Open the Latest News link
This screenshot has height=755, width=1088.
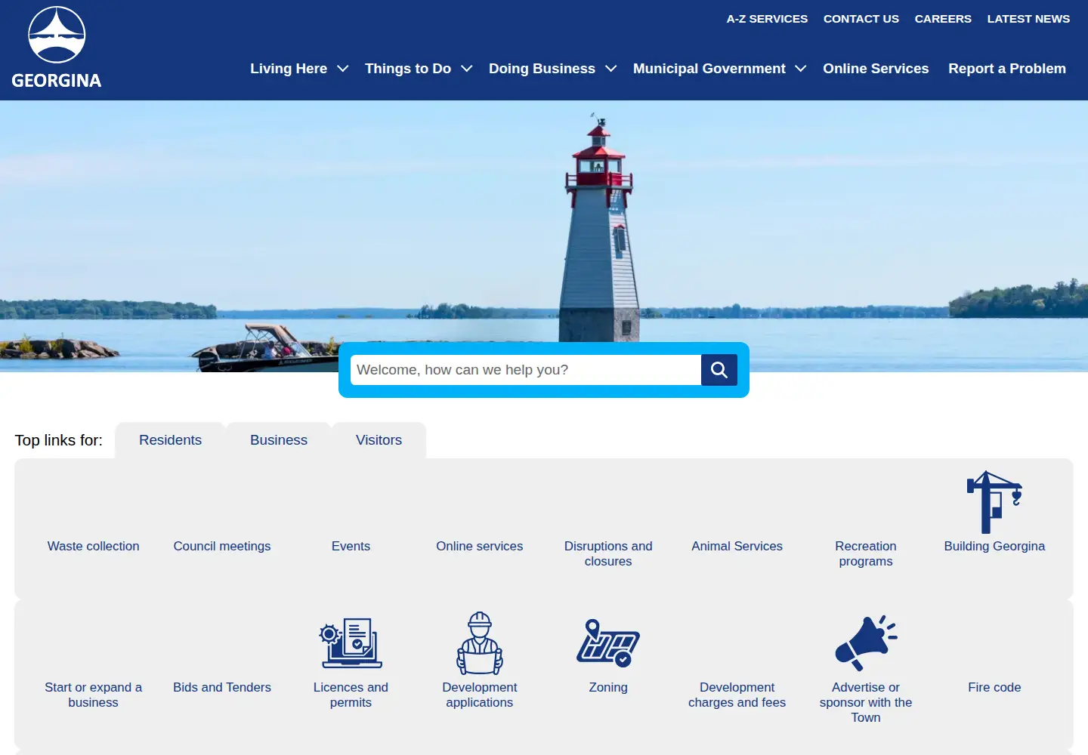click(x=1028, y=19)
